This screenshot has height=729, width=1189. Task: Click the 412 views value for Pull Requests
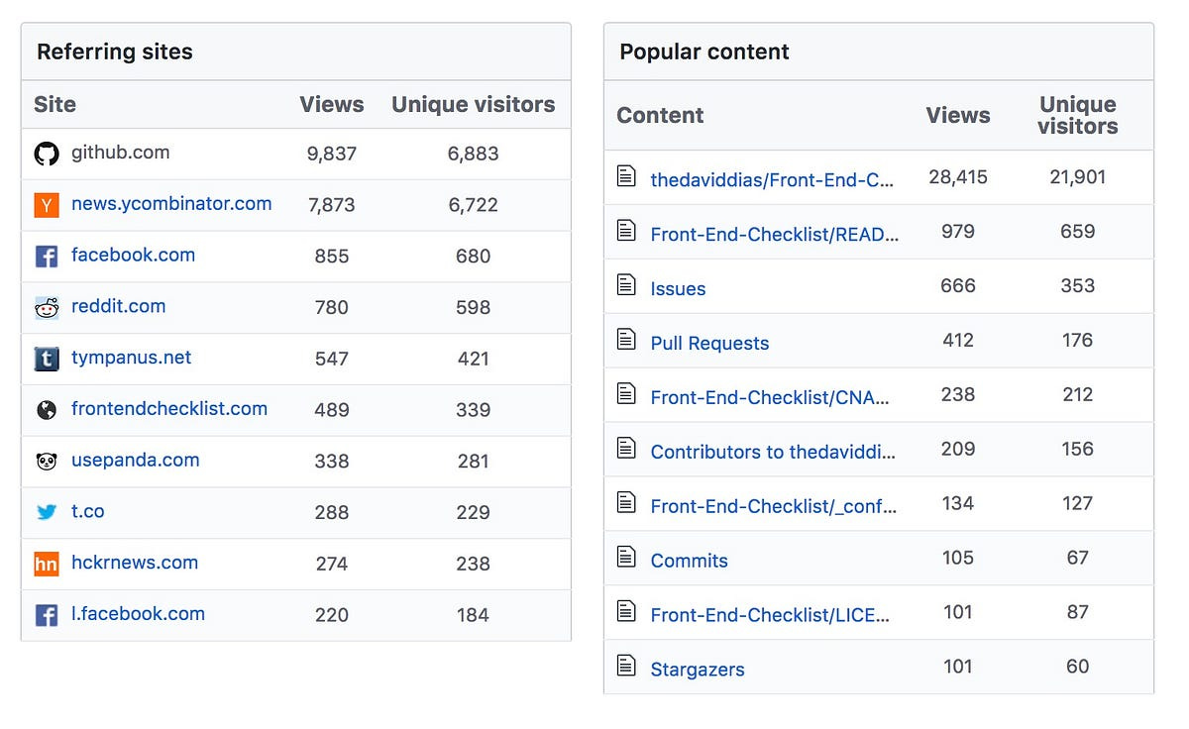point(958,341)
